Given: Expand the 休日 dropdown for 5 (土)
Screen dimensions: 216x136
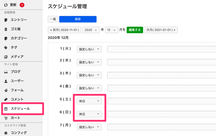Looking at the screenshot, I should click(x=89, y=101).
